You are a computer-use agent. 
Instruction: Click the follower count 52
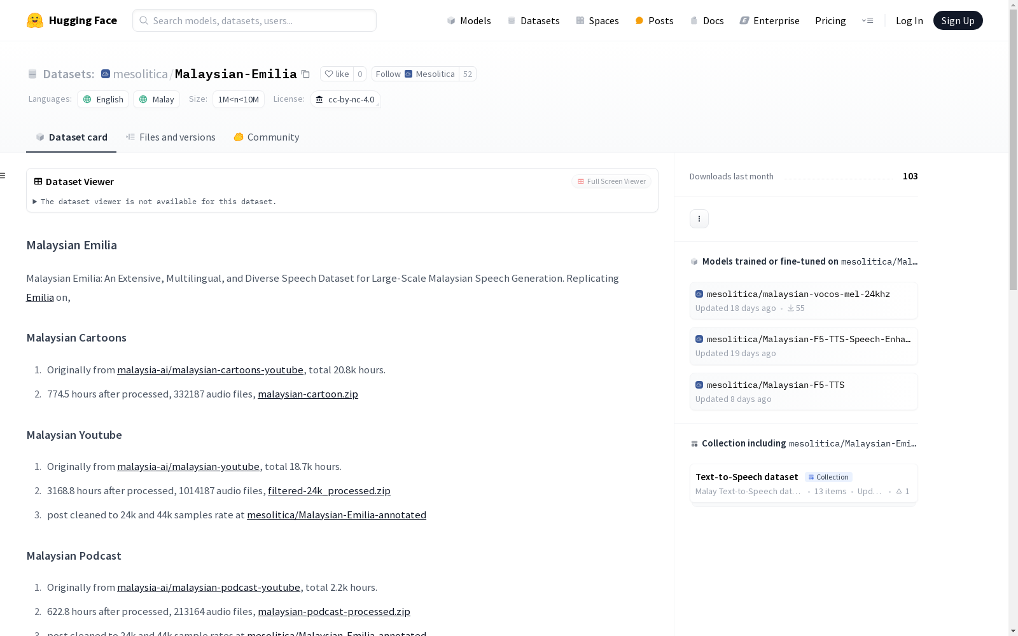[x=468, y=74]
